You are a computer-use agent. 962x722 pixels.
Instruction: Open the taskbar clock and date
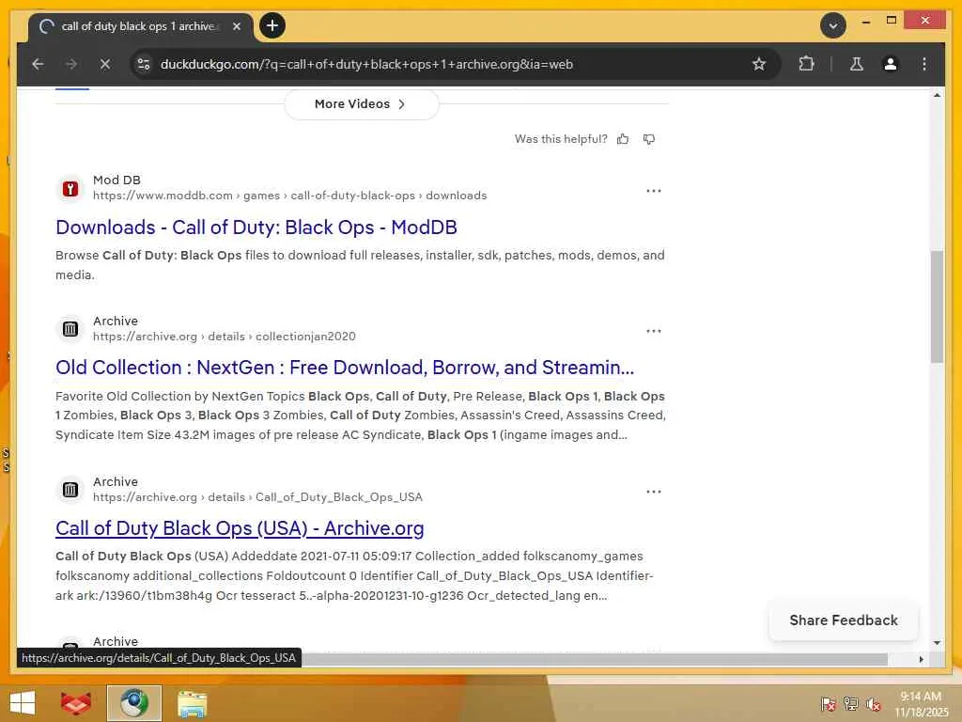921,704
